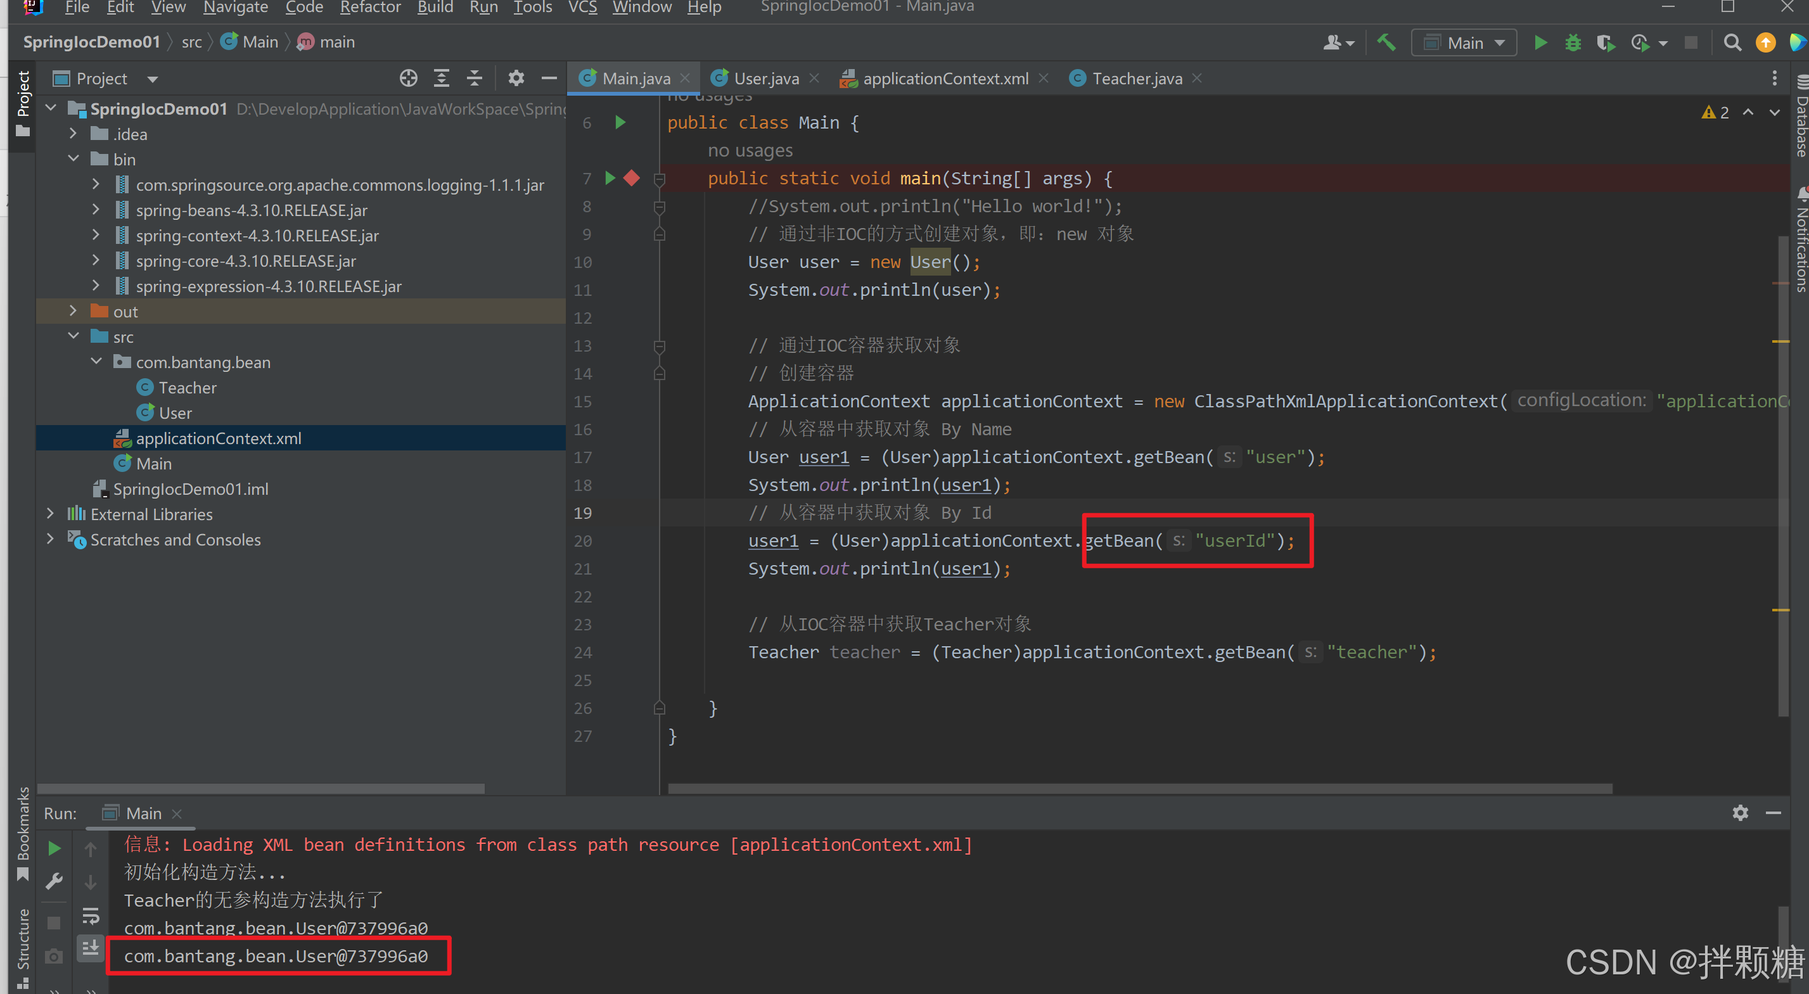This screenshot has height=994, width=1809.
Task: Collapse the bin folder
Action: point(73,160)
